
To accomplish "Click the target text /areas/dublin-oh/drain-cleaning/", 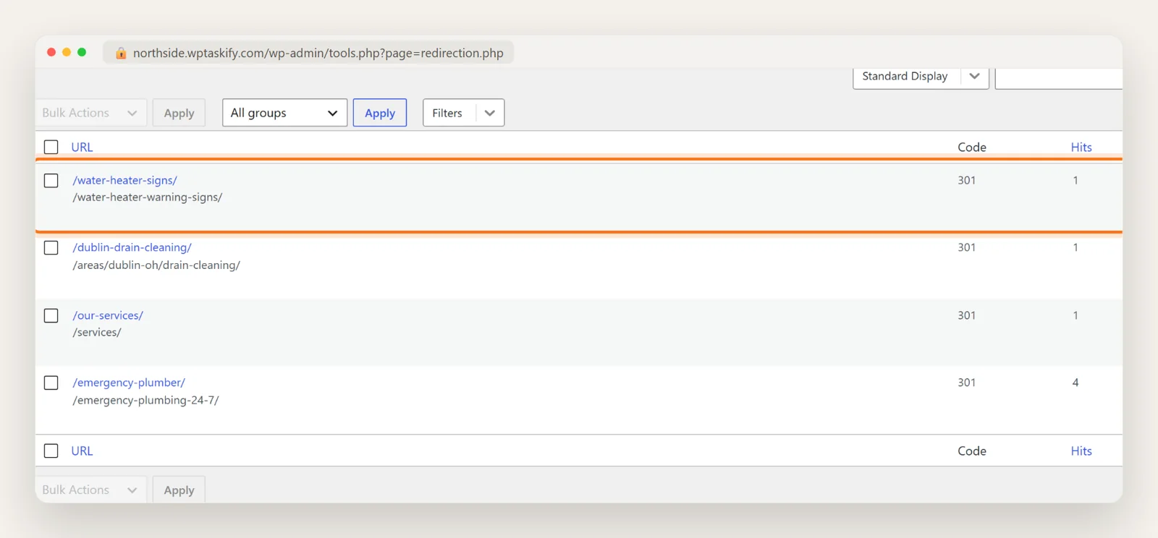I will coord(156,265).
